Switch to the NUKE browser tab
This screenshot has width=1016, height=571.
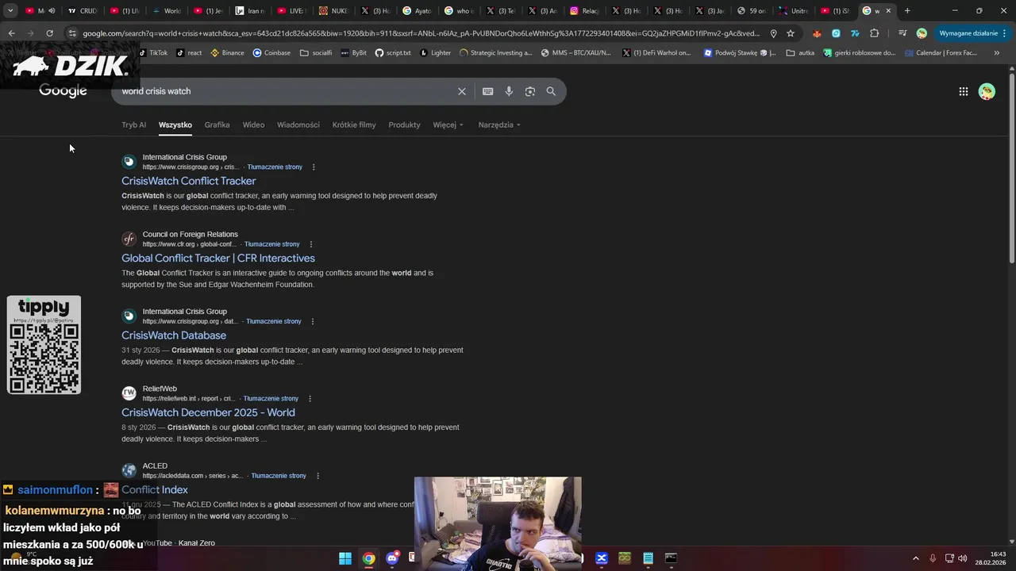(x=333, y=10)
